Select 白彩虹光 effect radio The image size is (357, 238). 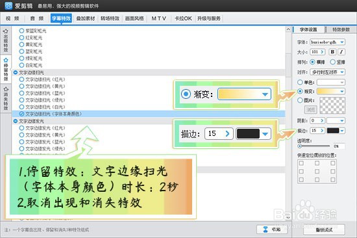click(x=21, y=65)
